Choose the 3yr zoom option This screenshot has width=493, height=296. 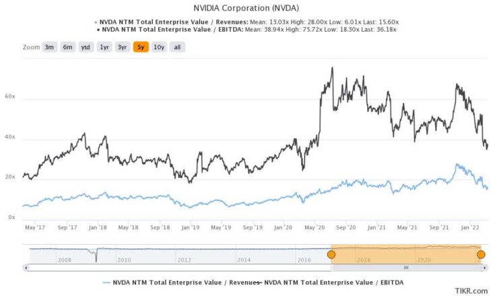coord(123,47)
